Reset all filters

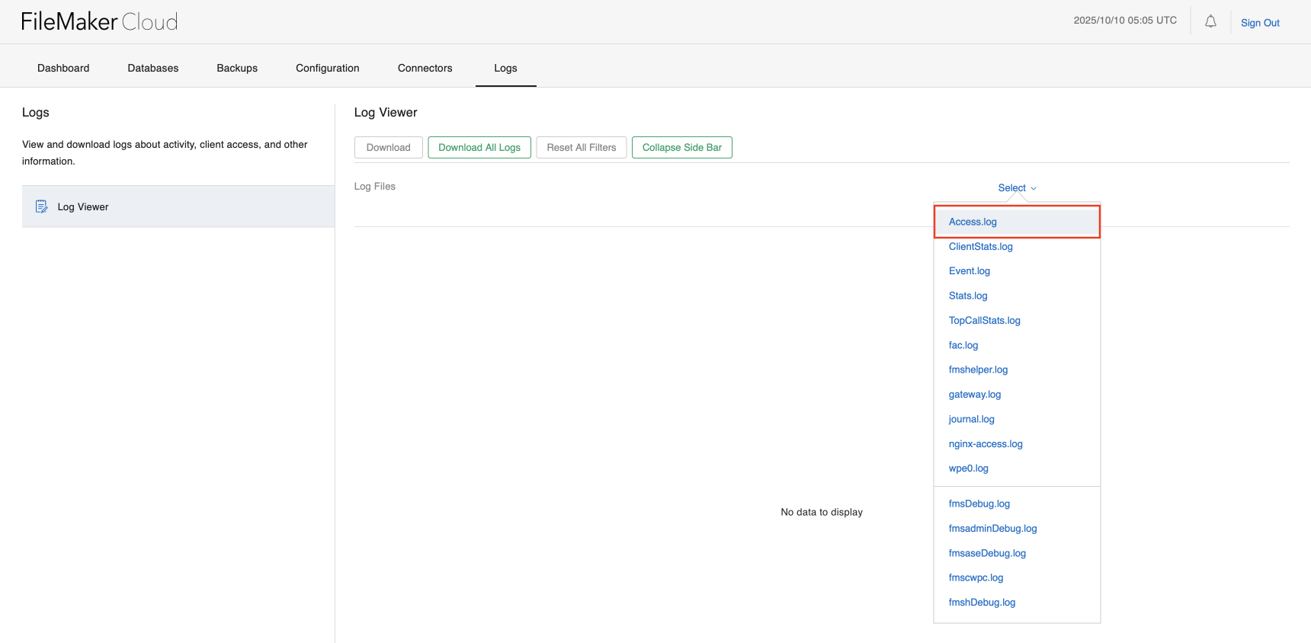click(x=581, y=148)
